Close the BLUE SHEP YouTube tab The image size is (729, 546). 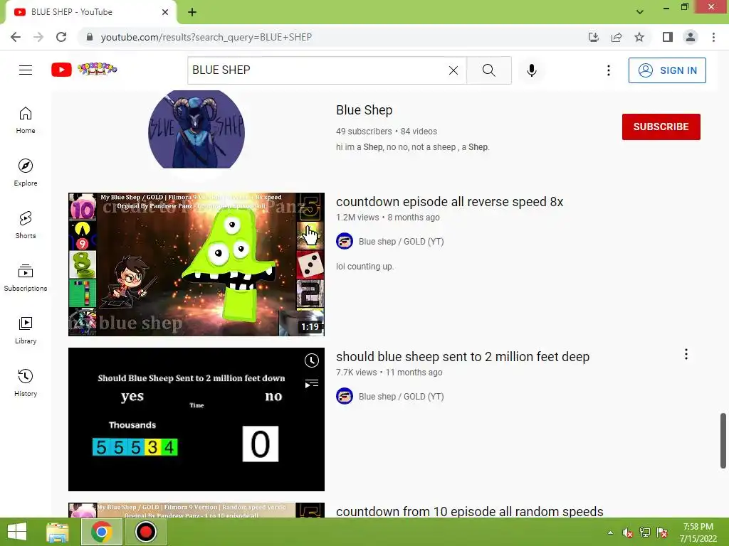tap(165, 12)
